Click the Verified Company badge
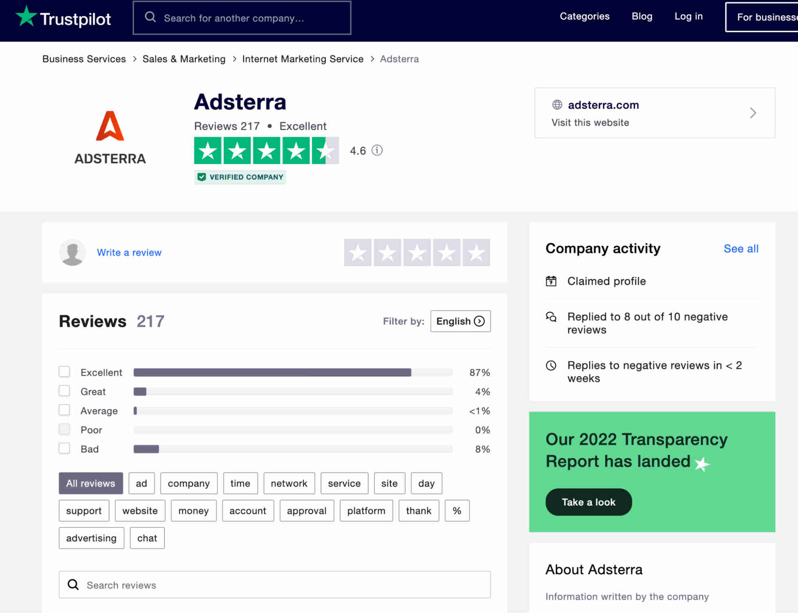Screen dimensions: 798x613 point(240,177)
